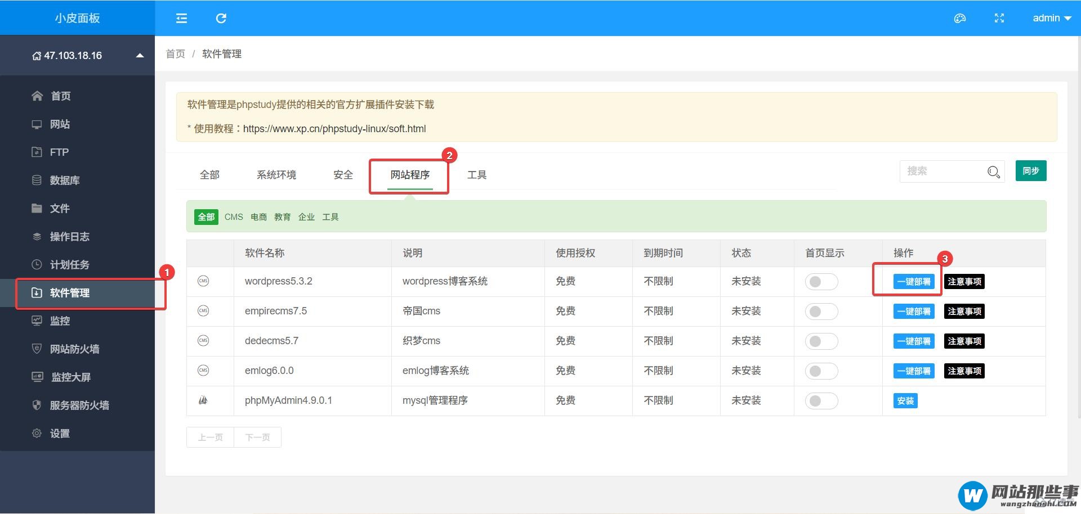Click the CMS icon beside wordpress5.3.2

(203, 281)
